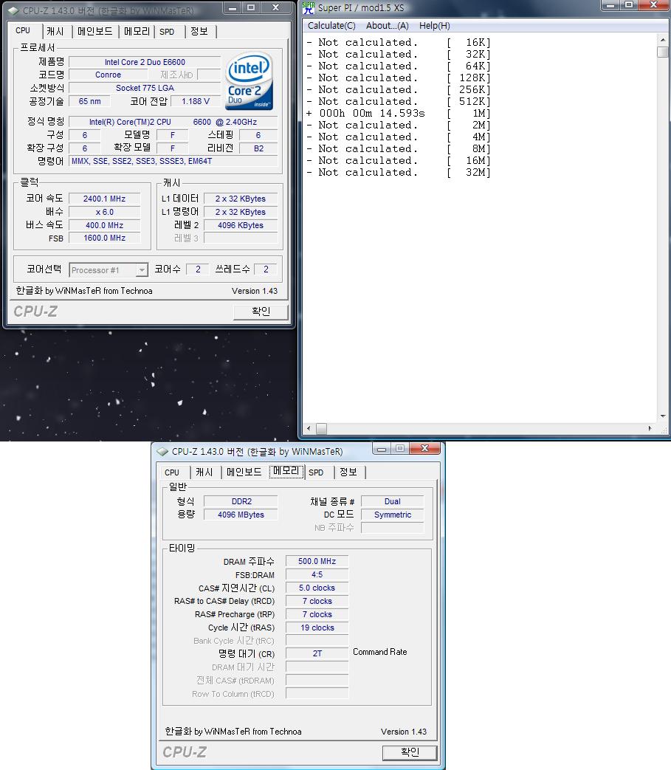Open 캐시 tab in bottom CPU-Z window
671x770 pixels.
(x=204, y=472)
